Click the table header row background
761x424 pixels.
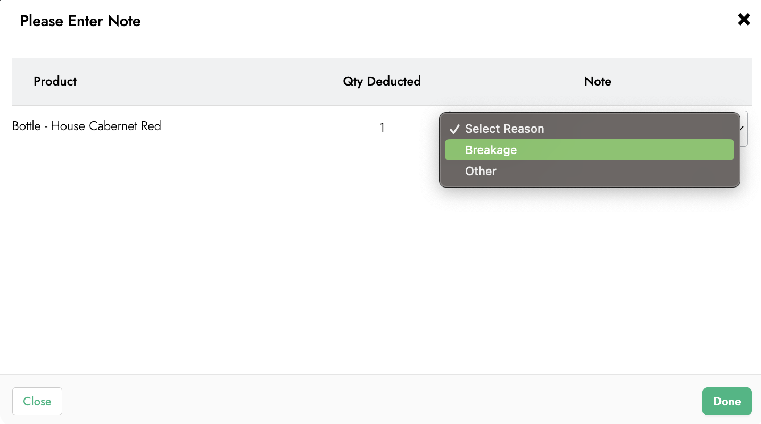[x=213, y=81]
